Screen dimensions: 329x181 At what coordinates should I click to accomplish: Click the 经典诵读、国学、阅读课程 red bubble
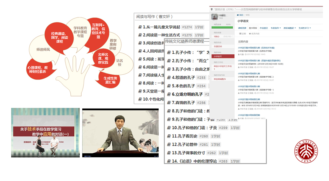60,38
